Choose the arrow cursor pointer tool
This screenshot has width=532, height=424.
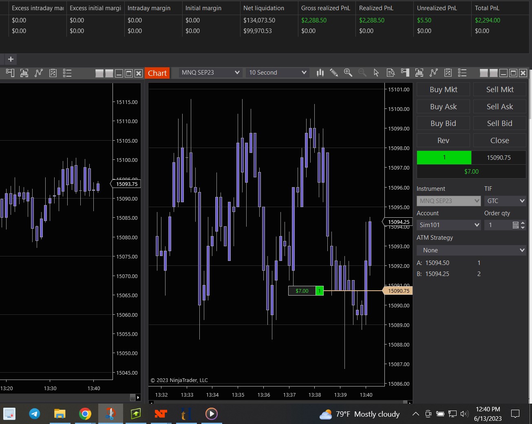[376, 73]
